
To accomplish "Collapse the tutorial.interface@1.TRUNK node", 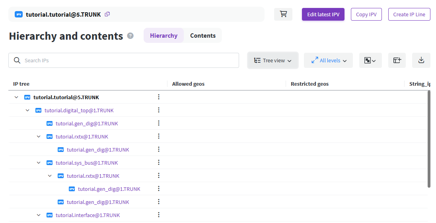I will pyautogui.click(x=39, y=215).
